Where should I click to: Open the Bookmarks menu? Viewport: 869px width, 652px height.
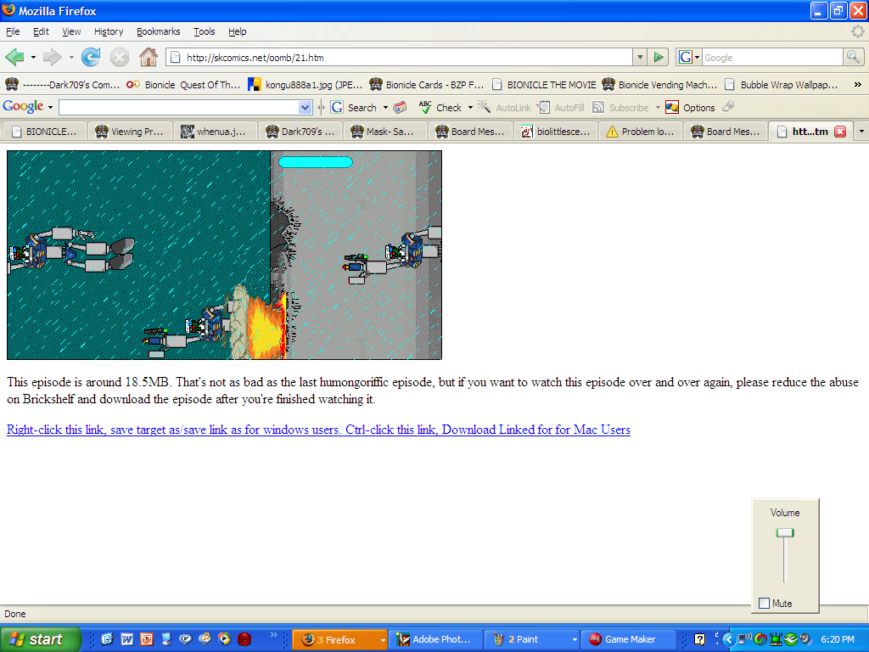coord(159,31)
